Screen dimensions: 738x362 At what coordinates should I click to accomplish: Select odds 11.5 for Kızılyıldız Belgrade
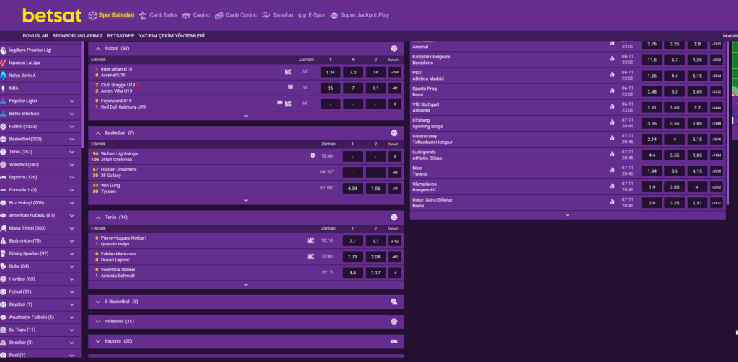pyautogui.click(x=652, y=60)
